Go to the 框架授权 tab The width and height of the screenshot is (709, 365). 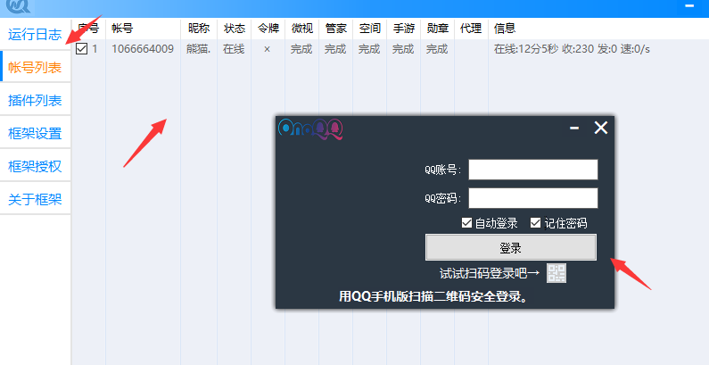[35, 167]
